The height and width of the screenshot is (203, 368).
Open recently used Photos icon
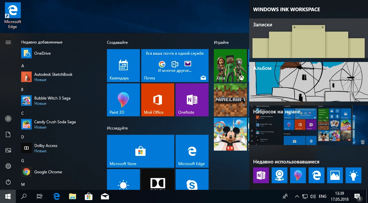335,175
